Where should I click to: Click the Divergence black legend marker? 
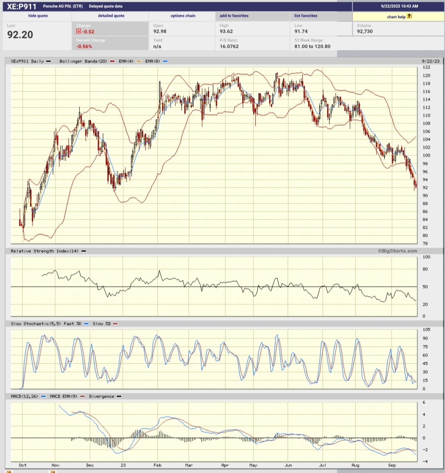119,396
